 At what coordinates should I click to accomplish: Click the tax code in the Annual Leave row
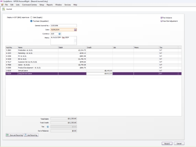coord(161,71)
